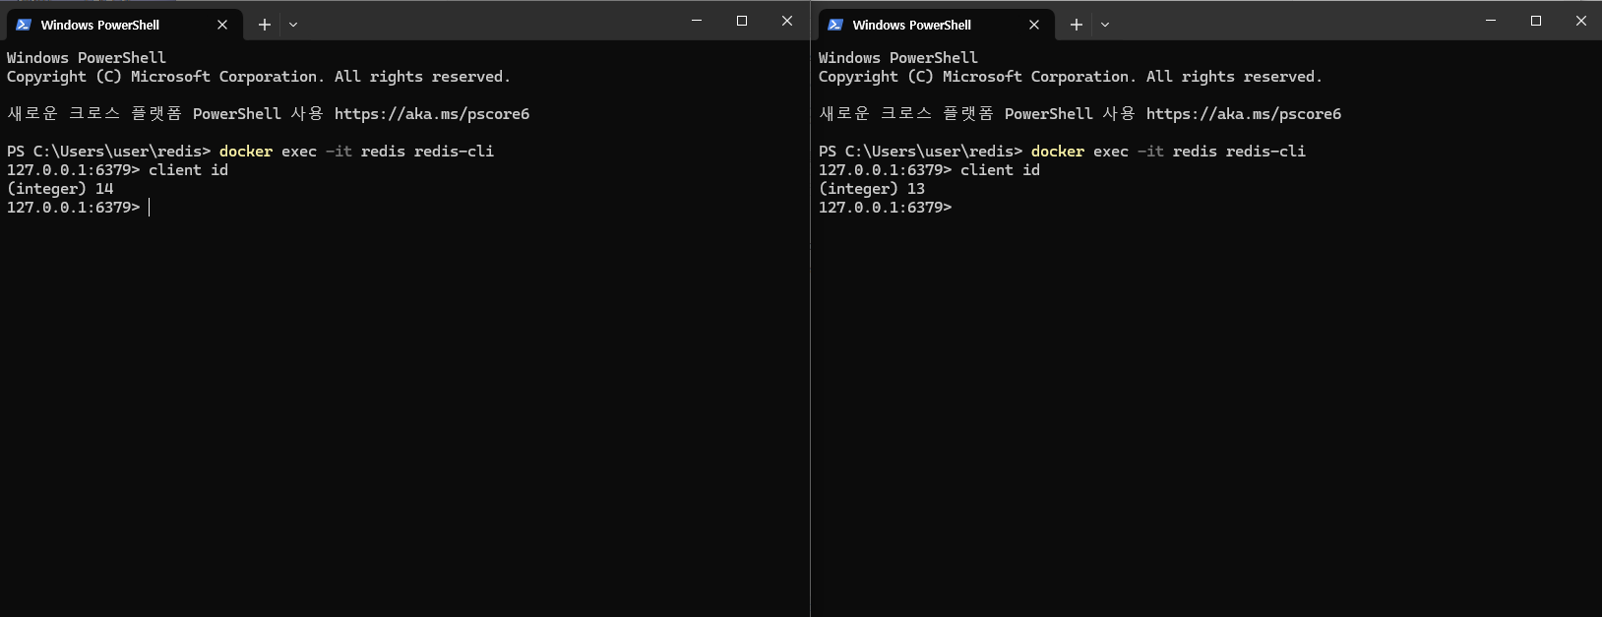The image size is (1602, 617).
Task: Maximize the left terminal window
Action: click(x=742, y=21)
